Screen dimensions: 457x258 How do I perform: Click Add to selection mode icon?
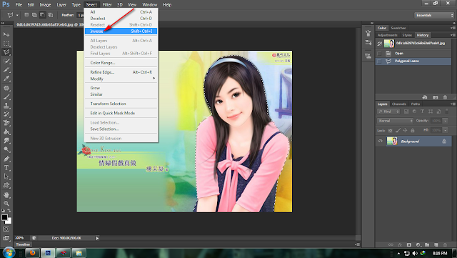click(x=34, y=15)
